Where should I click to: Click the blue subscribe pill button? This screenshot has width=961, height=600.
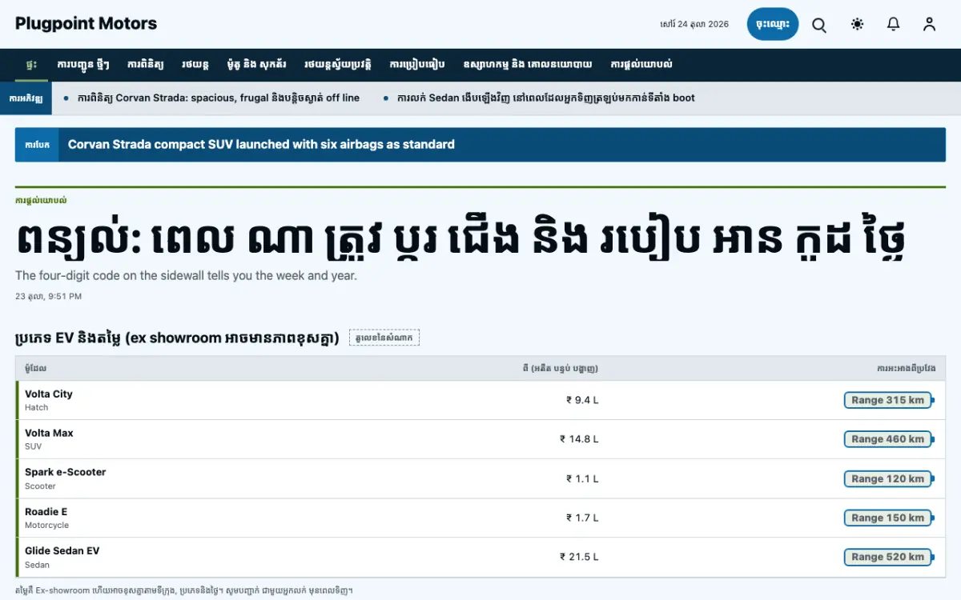[773, 24]
